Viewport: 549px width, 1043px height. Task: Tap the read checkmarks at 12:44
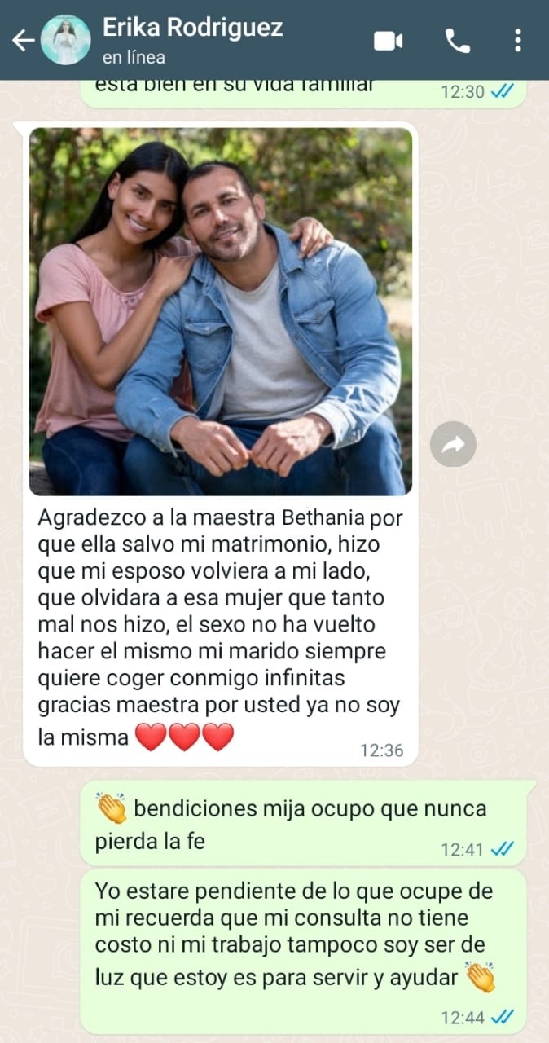503,1018
